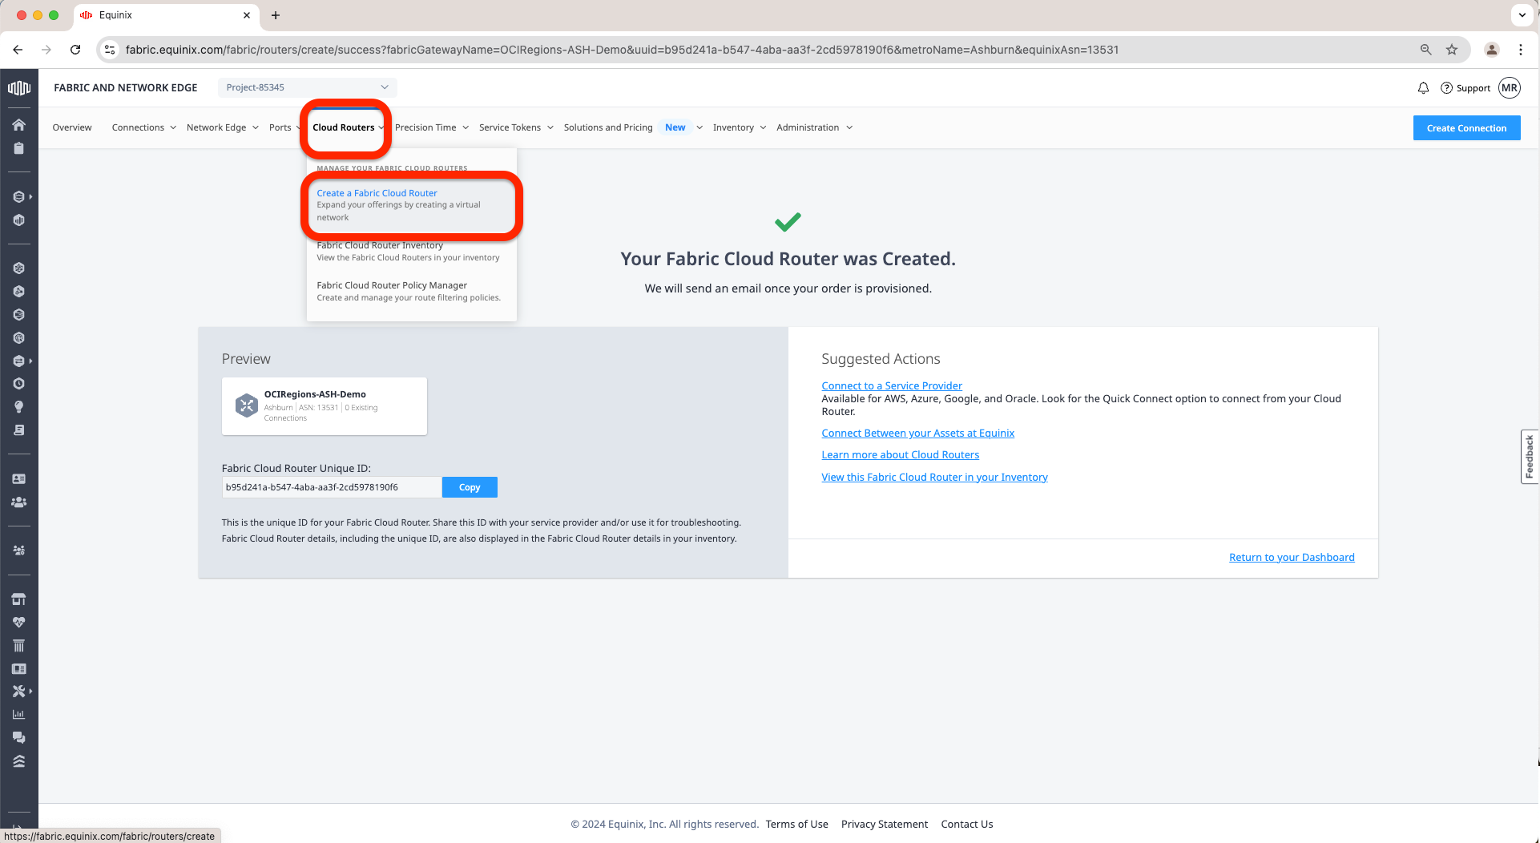Open the hexagon share-nodes sidebar icon
Image resolution: width=1540 pixels, height=843 pixels.
[x=19, y=292]
